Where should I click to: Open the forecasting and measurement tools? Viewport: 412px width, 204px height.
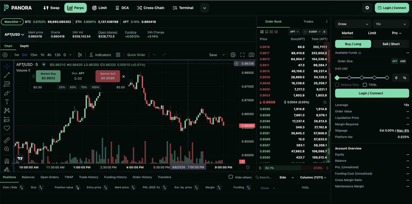coord(7,120)
